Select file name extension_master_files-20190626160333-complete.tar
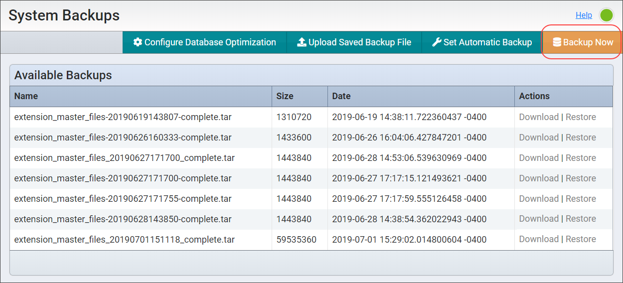 click(x=123, y=138)
